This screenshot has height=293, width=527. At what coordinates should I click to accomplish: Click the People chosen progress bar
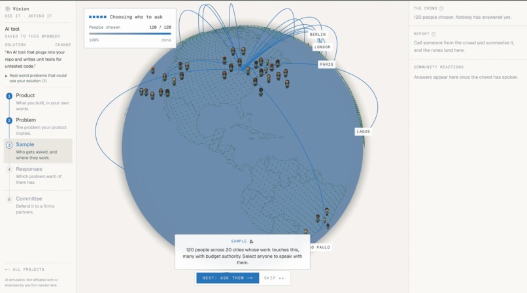click(129, 33)
